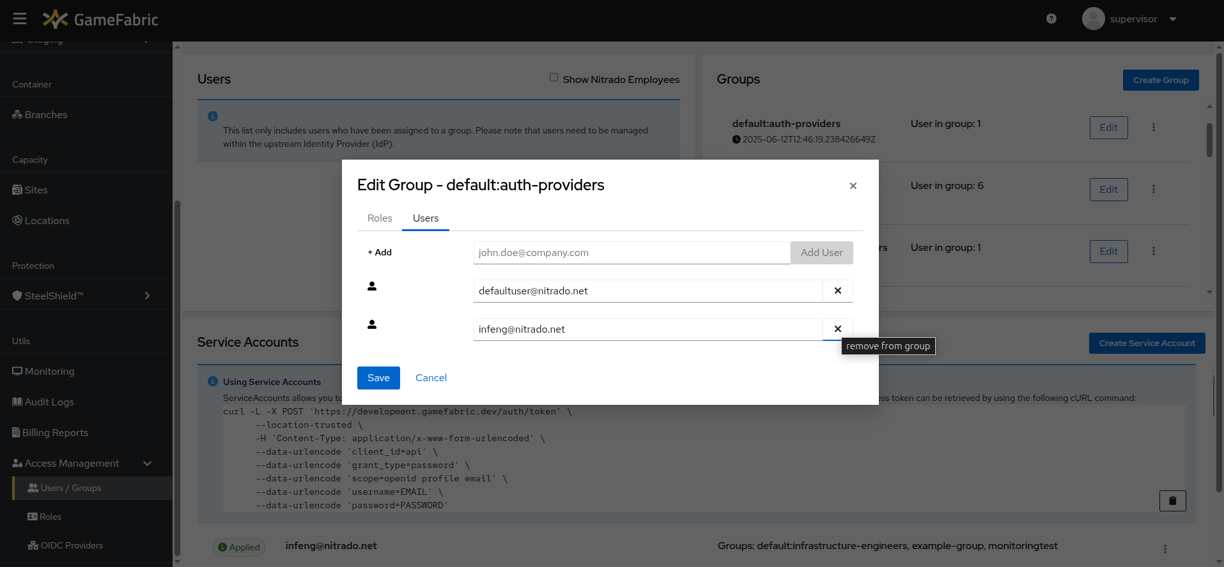The width and height of the screenshot is (1224, 567).
Task: Select the Users tab in dialog
Action: 426,218
